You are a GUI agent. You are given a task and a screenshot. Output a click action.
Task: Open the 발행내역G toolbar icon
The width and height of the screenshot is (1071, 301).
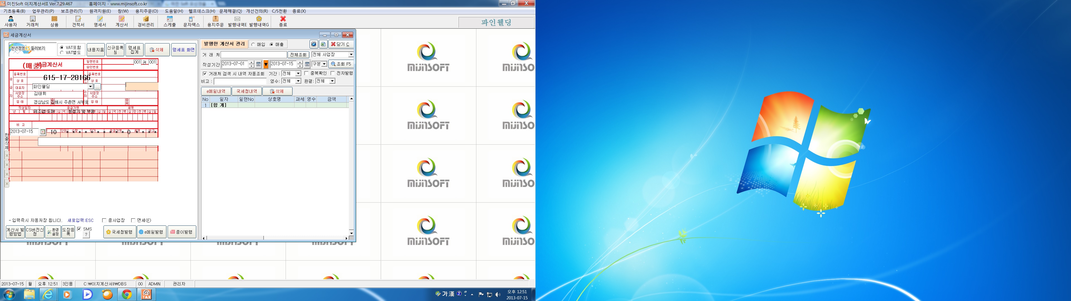(259, 22)
